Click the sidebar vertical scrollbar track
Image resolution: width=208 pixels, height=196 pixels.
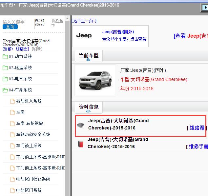[x=67, y=108]
